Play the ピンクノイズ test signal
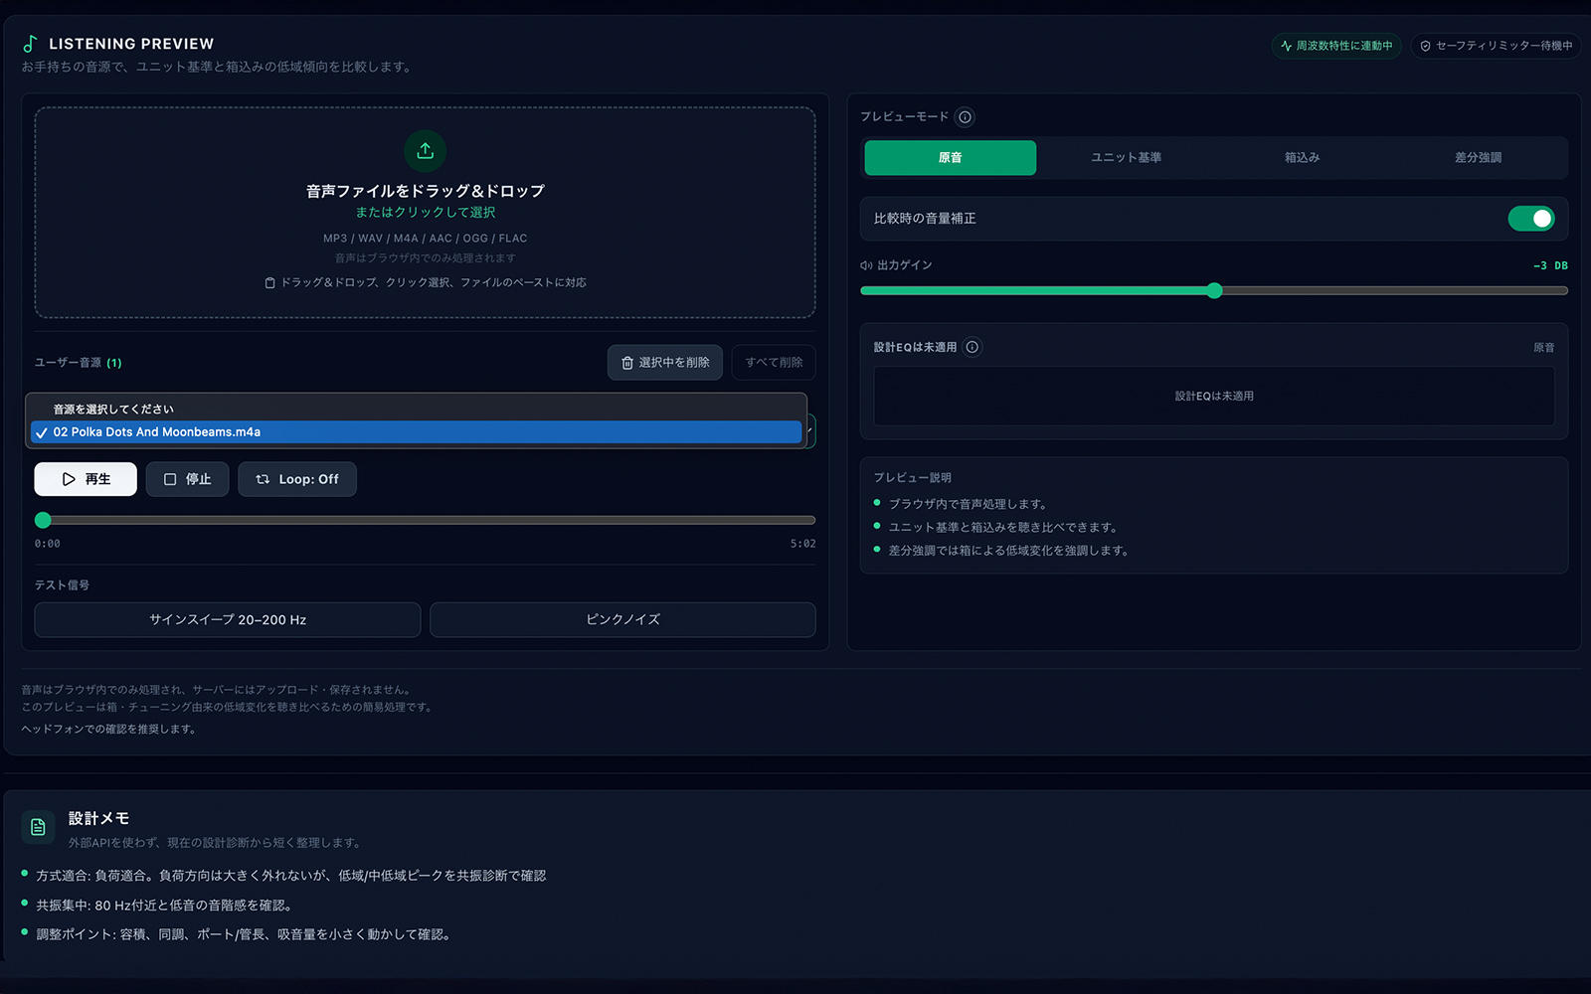This screenshot has width=1591, height=994. [622, 619]
